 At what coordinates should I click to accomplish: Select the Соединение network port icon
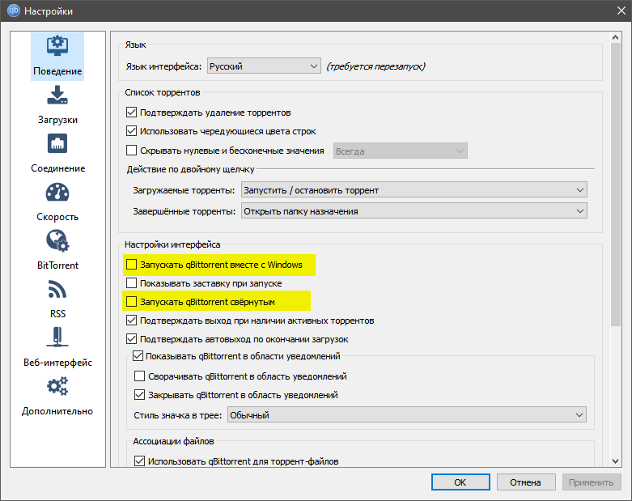[x=57, y=143]
